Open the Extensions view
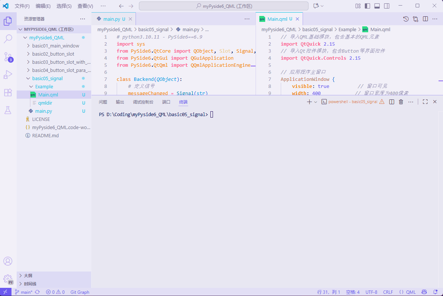The height and width of the screenshot is (296, 443). point(8,92)
